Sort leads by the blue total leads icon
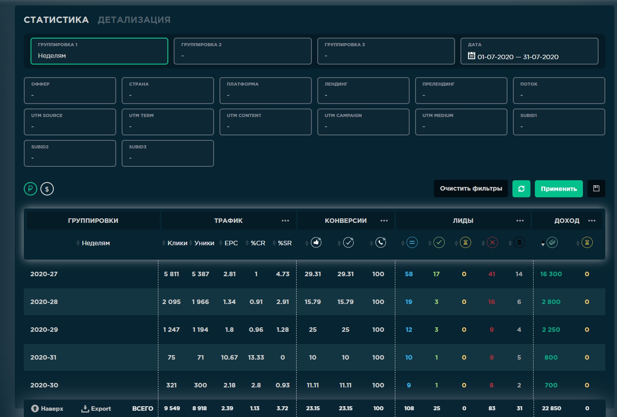The height and width of the screenshot is (417, 617). pyautogui.click(x=412, y=243)
